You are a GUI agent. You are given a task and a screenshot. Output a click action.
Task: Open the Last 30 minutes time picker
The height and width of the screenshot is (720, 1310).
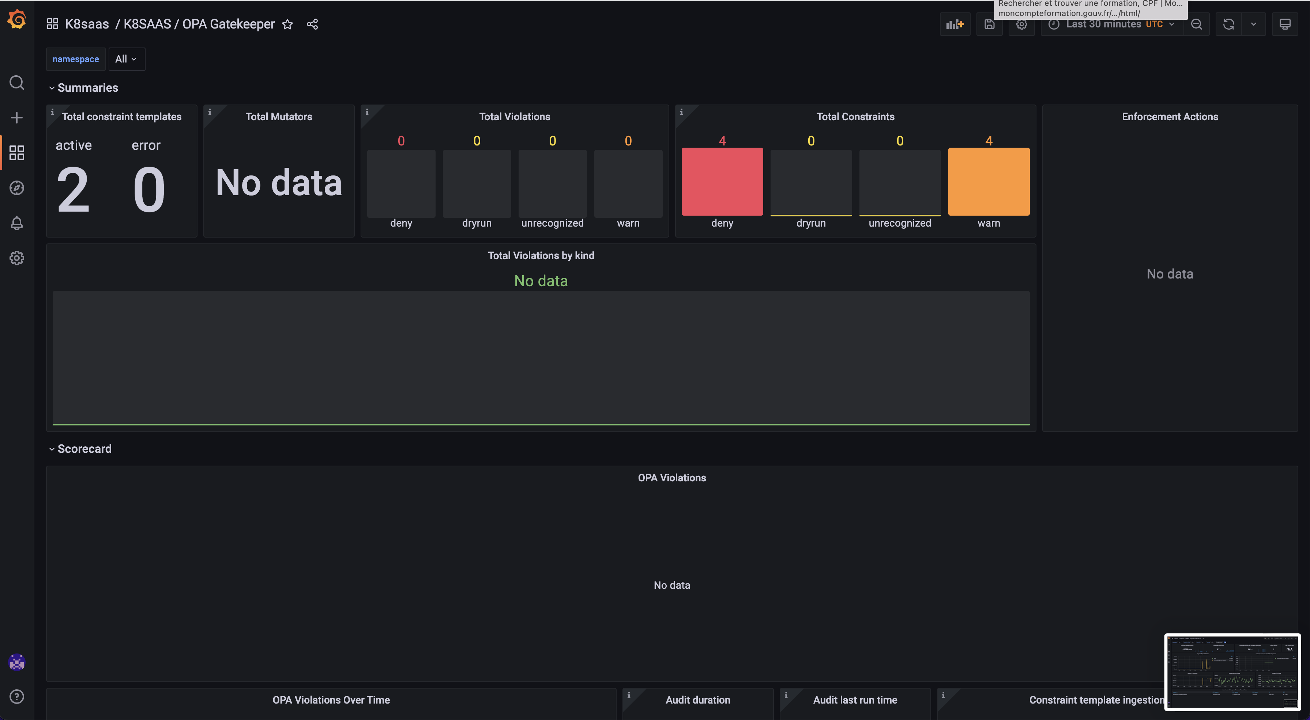(x=1112, y=24)
